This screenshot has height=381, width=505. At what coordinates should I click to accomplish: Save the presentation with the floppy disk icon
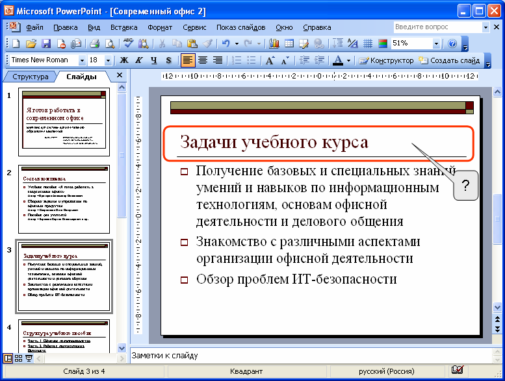tap(46, 43)
